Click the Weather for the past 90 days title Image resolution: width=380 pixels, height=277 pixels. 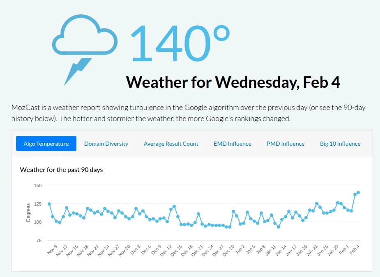pyautogui.click(x=61, y=170)
